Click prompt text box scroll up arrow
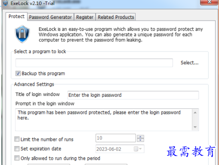This screenshot has width=219, height=165. pyautogui.click(x=195, y=113)
